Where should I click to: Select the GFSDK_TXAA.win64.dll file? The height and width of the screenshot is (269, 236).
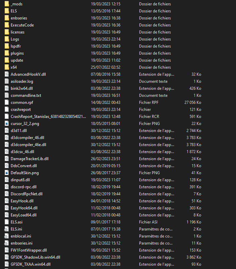[30, 264]
